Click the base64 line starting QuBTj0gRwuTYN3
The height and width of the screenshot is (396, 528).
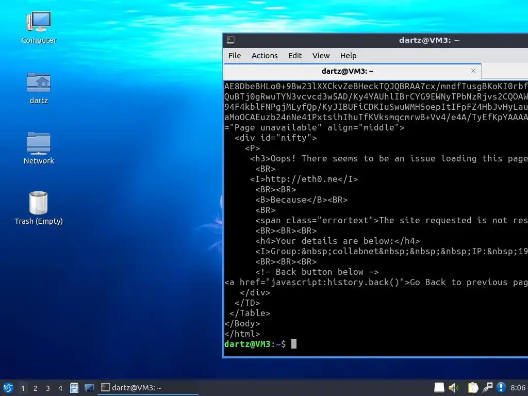pos(376,96)
